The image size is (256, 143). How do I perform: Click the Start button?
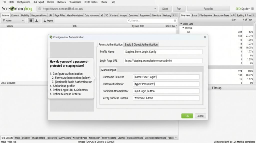(x=165, y=9)
